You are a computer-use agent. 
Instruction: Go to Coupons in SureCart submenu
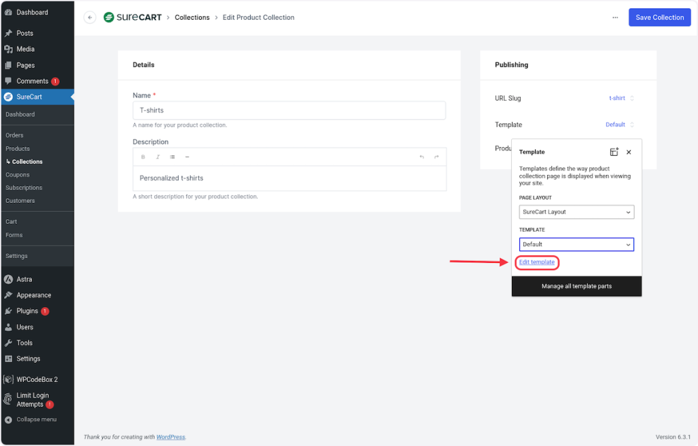tap(18, 175)
